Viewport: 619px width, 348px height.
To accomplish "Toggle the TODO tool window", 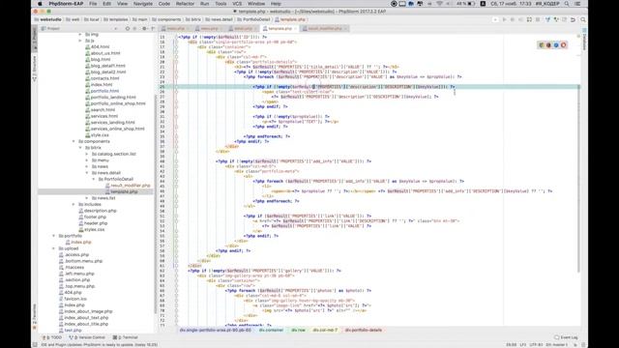I will pyautogui.click(x=52, y=337).
